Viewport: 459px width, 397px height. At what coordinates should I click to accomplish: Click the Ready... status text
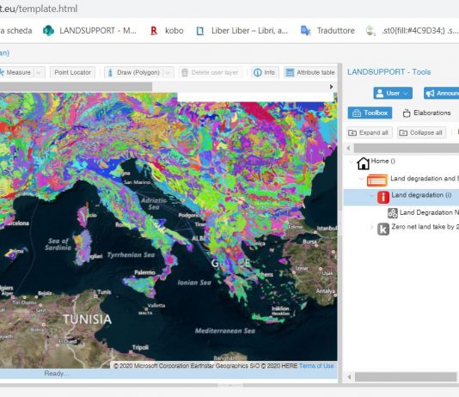[56, 373]
